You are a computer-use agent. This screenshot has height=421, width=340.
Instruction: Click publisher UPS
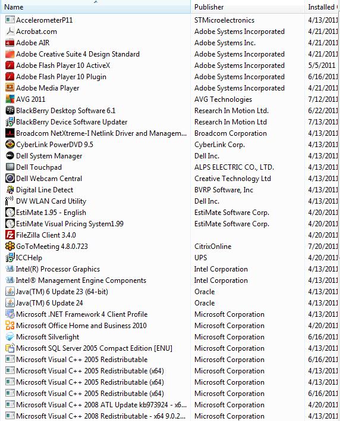click(x=201, y=257)
